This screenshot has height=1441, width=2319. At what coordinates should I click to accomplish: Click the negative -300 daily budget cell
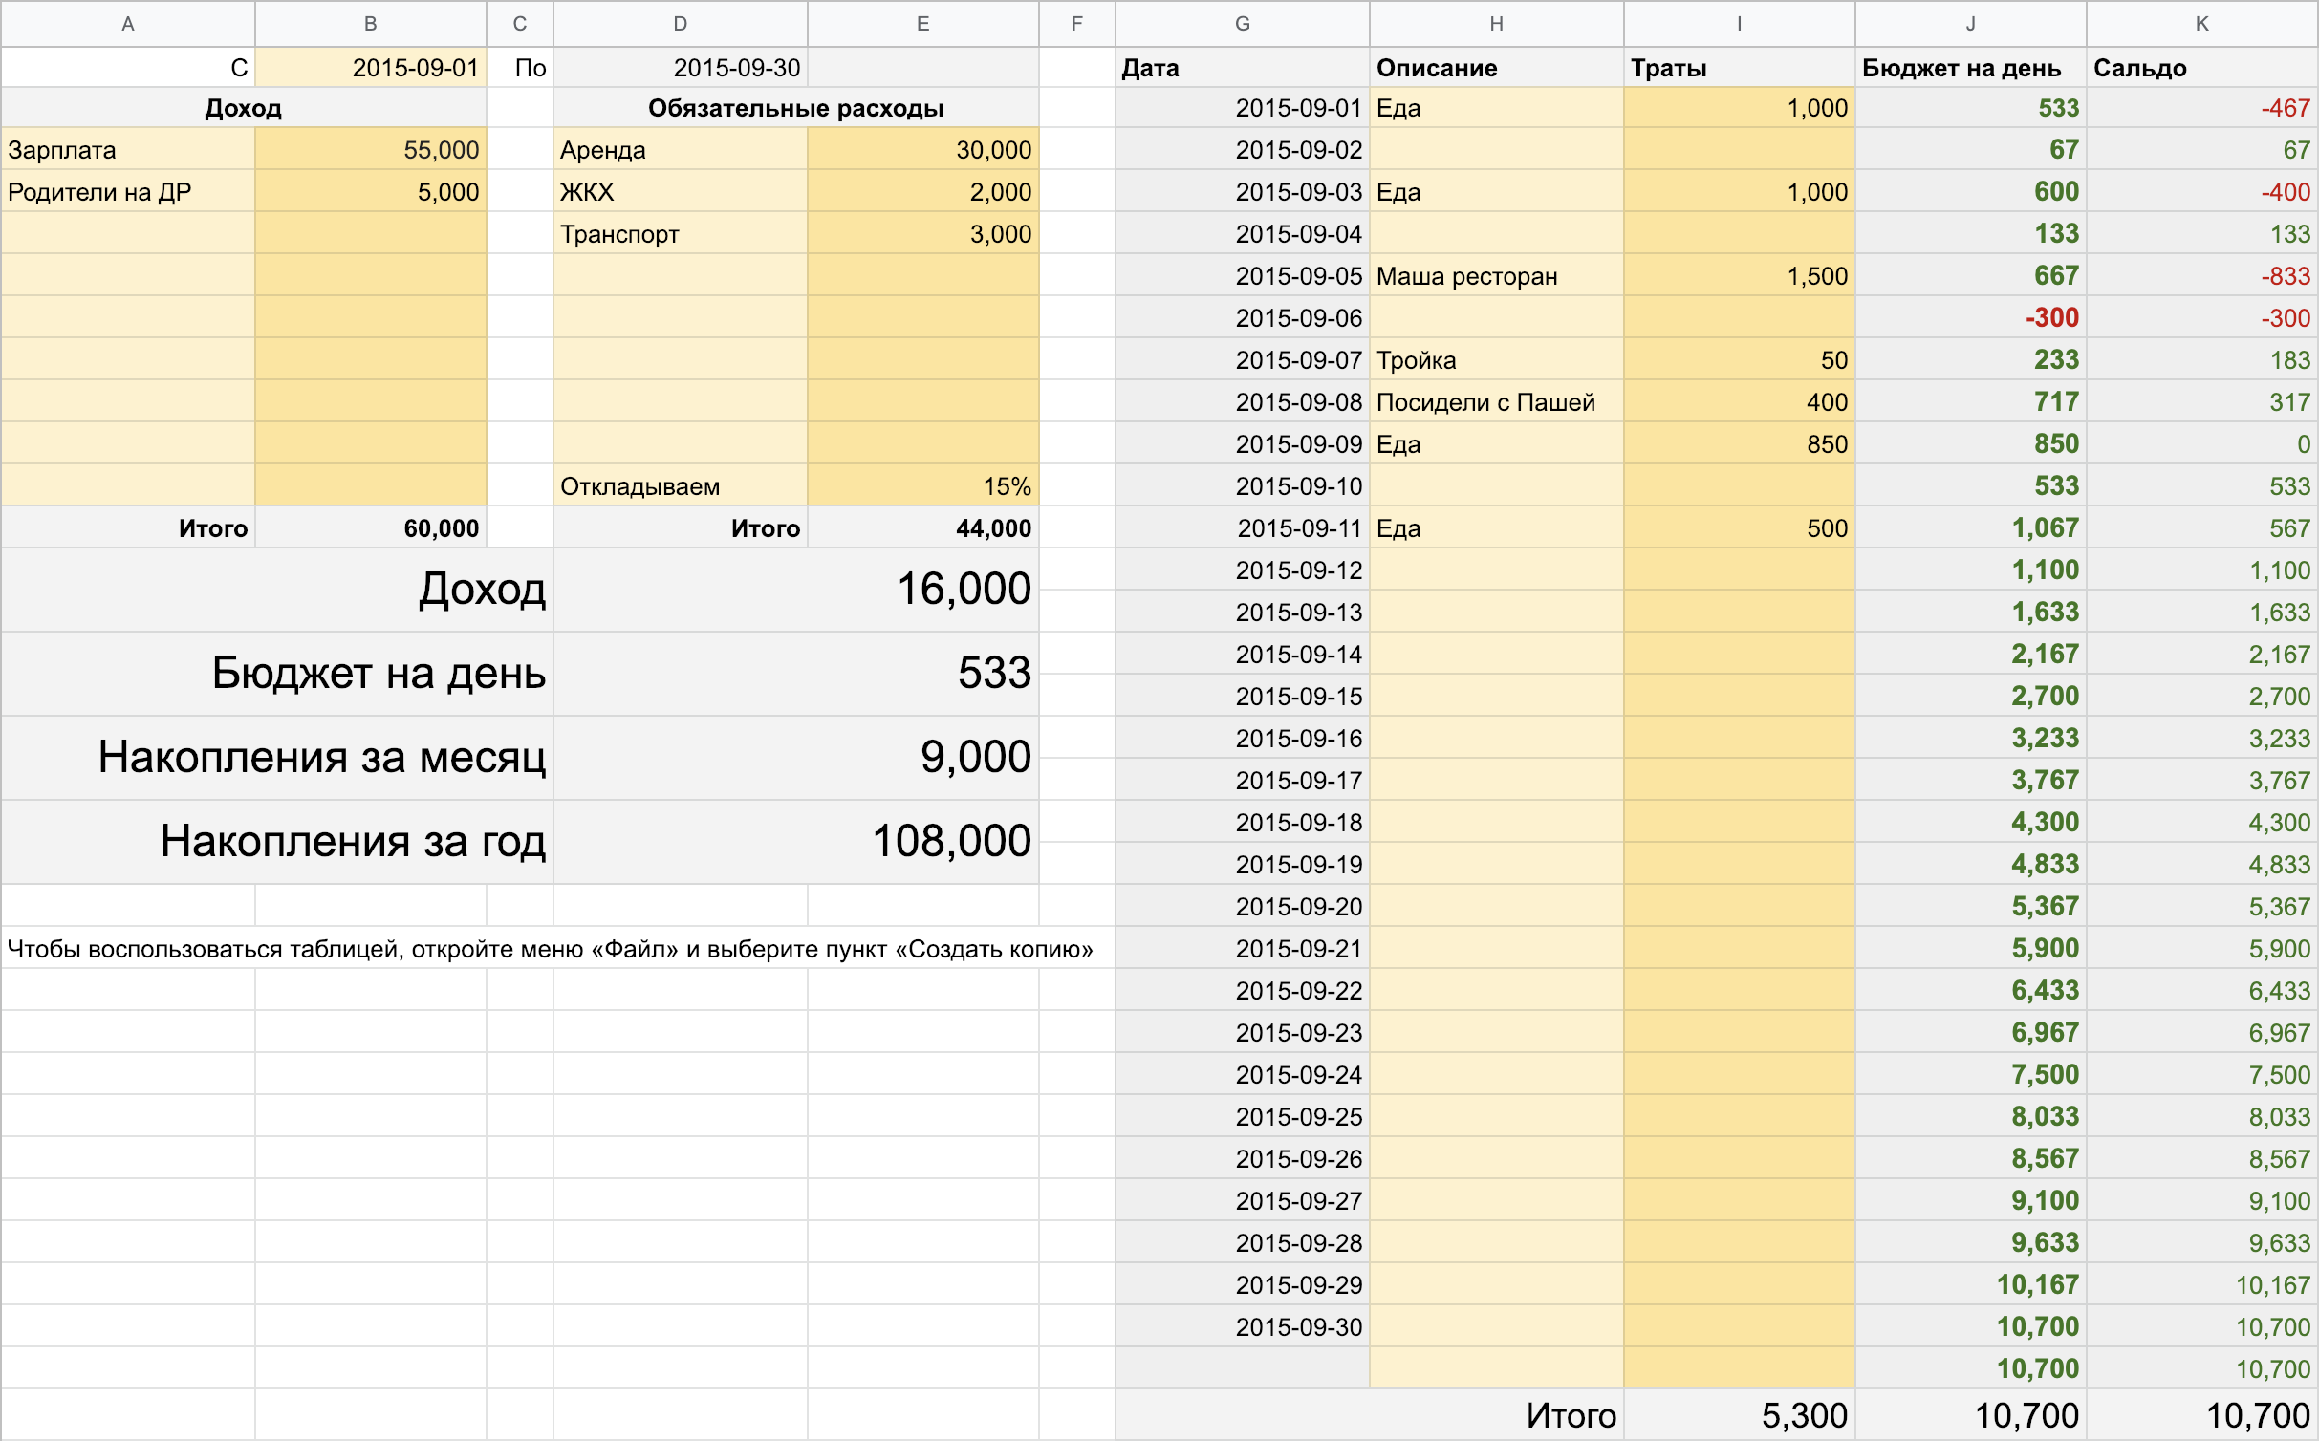[1970, 318]
